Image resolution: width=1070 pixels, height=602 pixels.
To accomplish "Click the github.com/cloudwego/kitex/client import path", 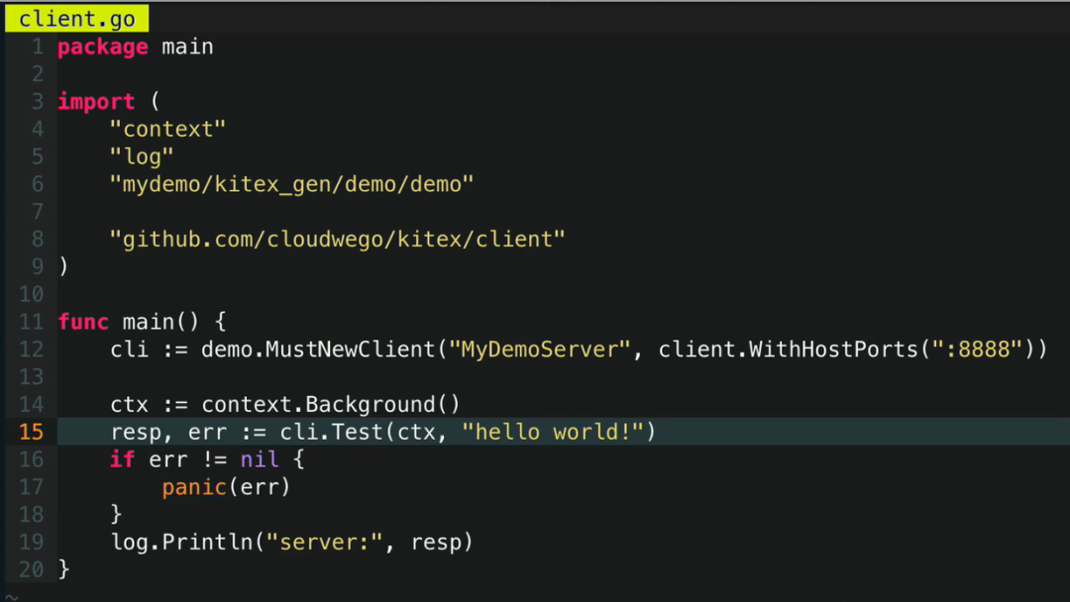I will click(x=337, y=240).
